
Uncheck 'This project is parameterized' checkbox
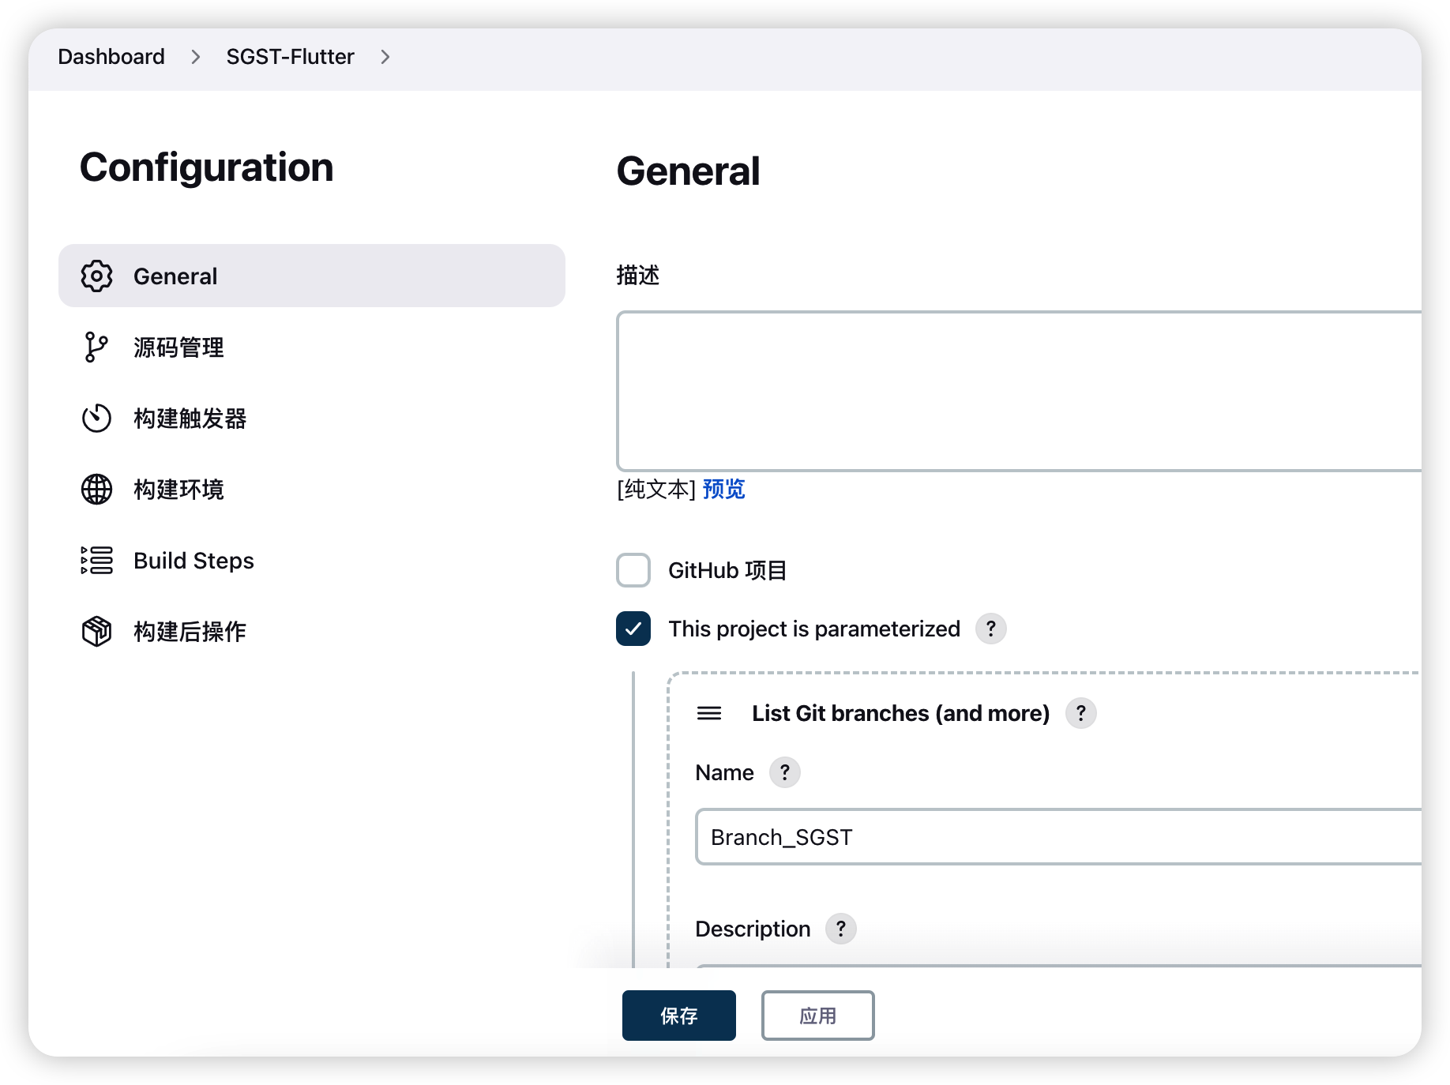633,629
